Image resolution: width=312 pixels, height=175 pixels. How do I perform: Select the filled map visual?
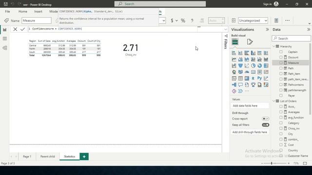(x=240, y=72)
